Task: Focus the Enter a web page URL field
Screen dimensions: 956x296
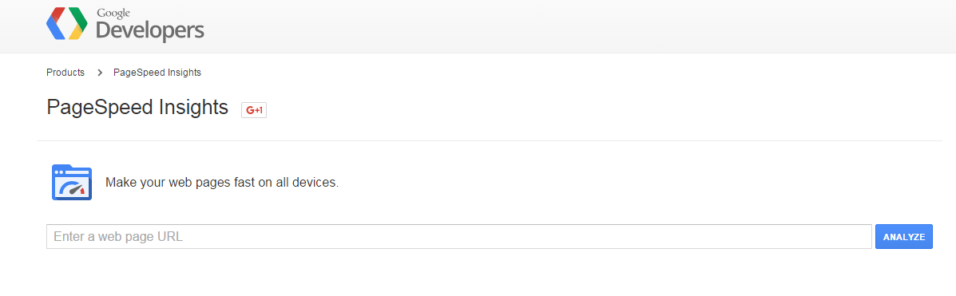Action: pyautogui.click(x=459, y=237)
